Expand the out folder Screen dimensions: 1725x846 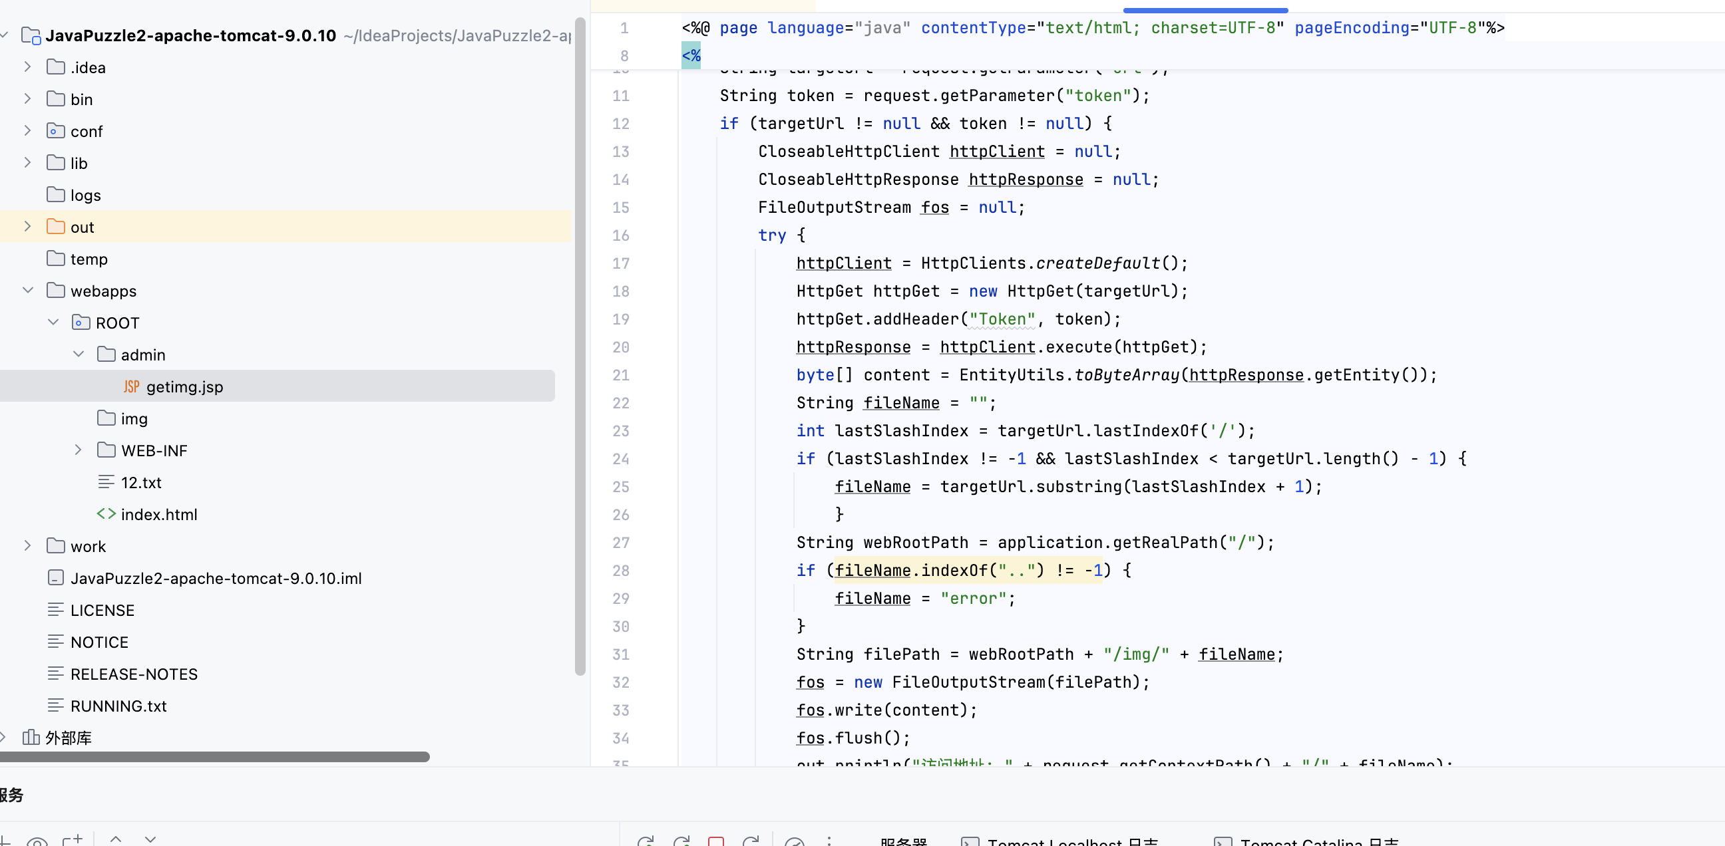pyautogui.click(x=27, y=226)
